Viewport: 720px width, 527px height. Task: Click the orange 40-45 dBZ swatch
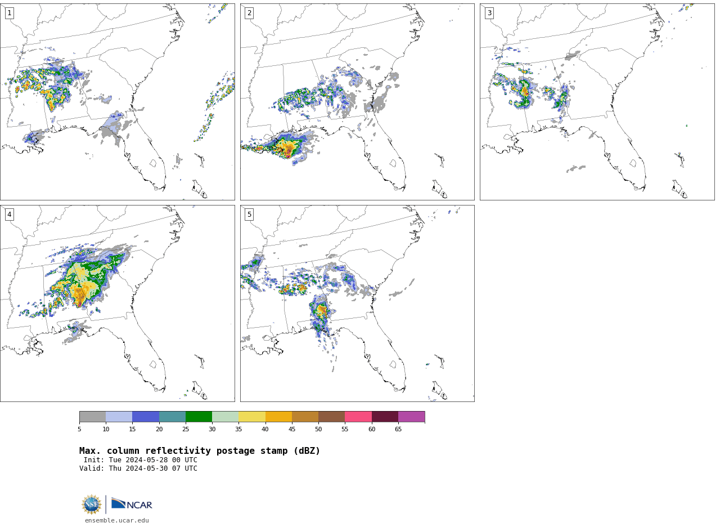tap(278, 417)
